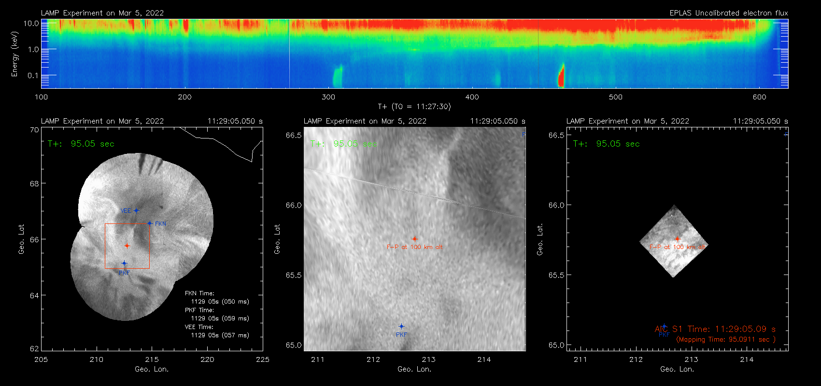
Task: Click the bright red low-energy burst near T+ 460
Action: click(561, 76)
